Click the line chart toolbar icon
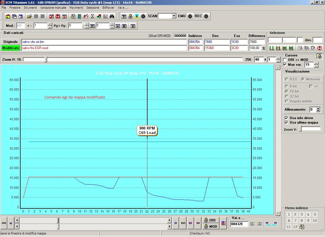Screen dimensions: 325x237 point(106,16)
